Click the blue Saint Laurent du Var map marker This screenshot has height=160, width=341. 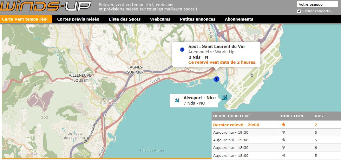(x=216, y=79)
